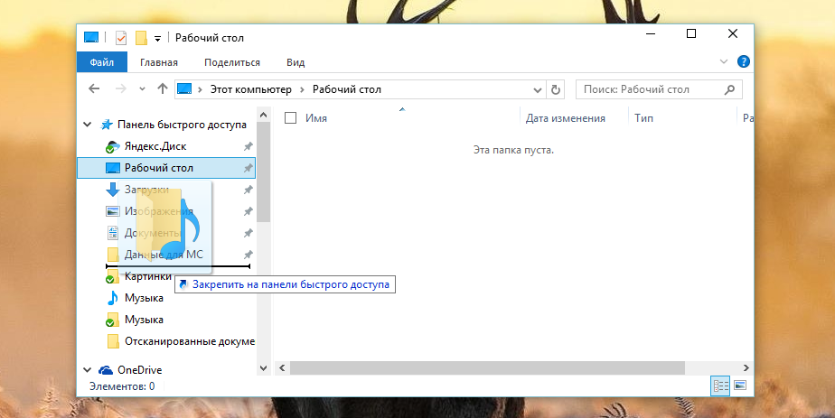Switch to the Поделиться ribbon tab
835x418 pixels.
[232, 62]
